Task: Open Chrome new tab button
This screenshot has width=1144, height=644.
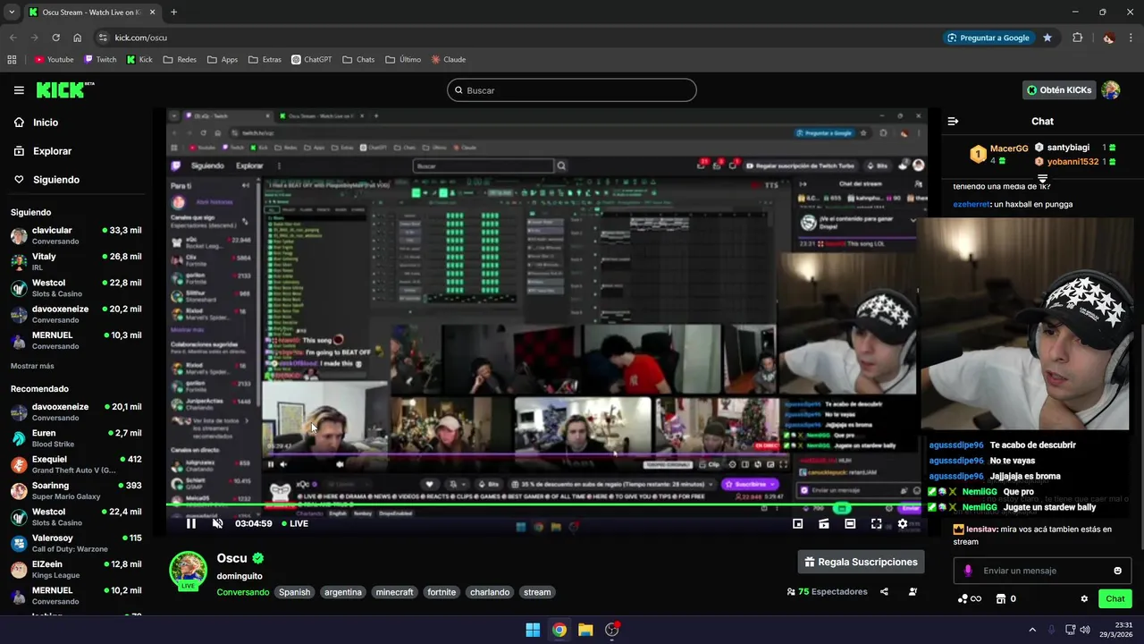Action: click(173, 12)
